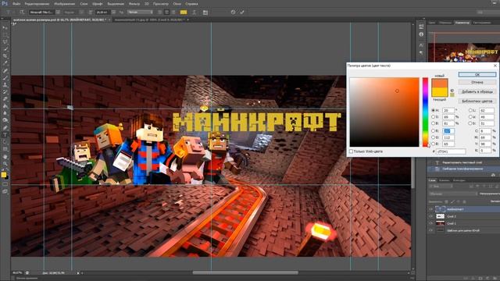
Task: Click the text color swatch in options bar
Action: pos(184,12)
